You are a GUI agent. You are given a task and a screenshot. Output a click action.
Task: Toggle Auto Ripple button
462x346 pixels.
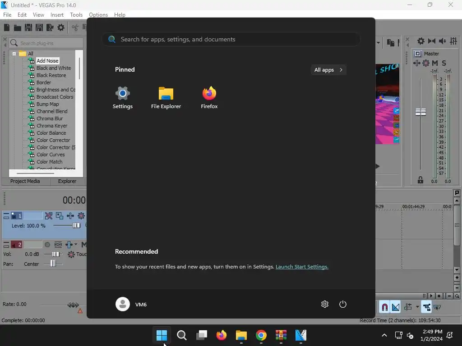(x=408, y=307)
